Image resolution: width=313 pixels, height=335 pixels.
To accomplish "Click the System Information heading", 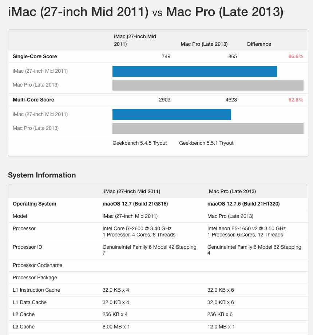I will [42, 175].
